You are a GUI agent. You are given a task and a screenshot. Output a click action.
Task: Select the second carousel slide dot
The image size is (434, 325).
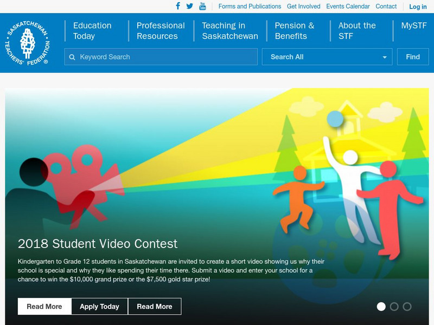click(x=394, y=307)
